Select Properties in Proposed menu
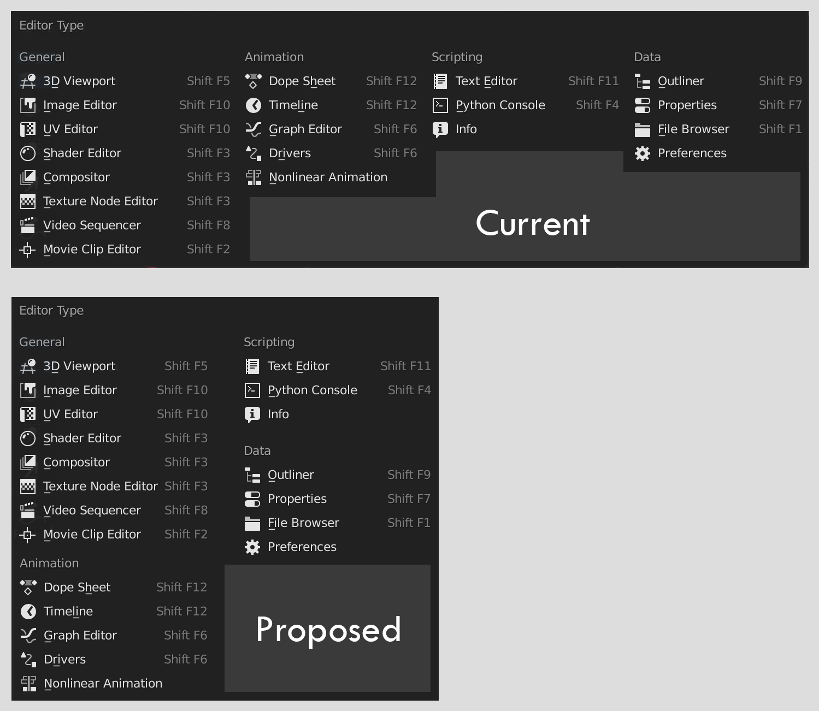 point(338,499)
